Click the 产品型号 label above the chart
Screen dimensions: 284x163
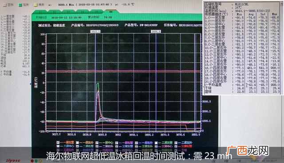tap(131, 25)
